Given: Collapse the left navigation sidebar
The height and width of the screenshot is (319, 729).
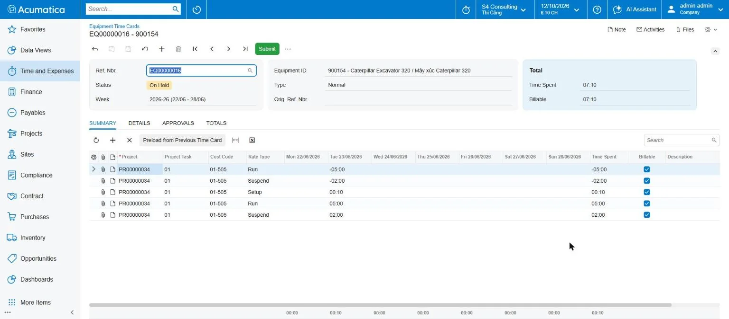Looking at the screenshot, I should point(72,312).
